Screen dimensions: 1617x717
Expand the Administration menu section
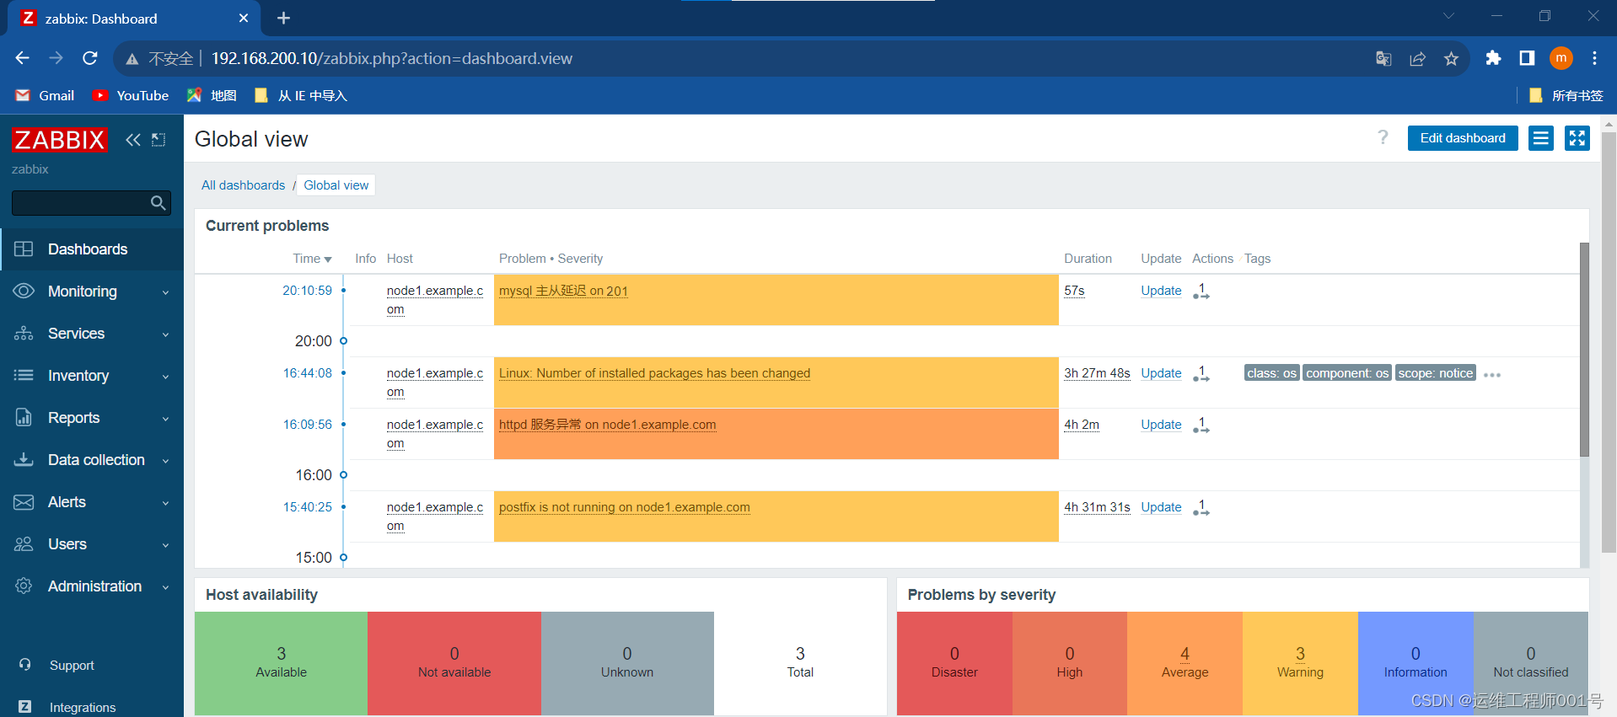coord(92,586)
